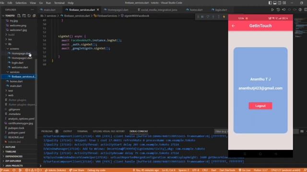
Task: Open the Terminal menu
Action: (x=59, y=3)
